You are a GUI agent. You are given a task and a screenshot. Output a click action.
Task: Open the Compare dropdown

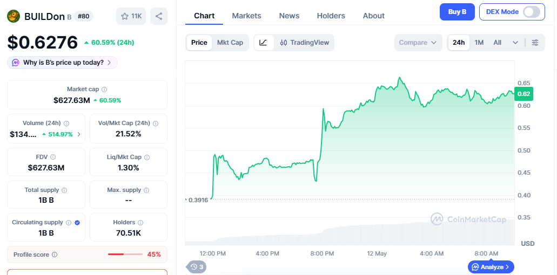click(418, 43)
